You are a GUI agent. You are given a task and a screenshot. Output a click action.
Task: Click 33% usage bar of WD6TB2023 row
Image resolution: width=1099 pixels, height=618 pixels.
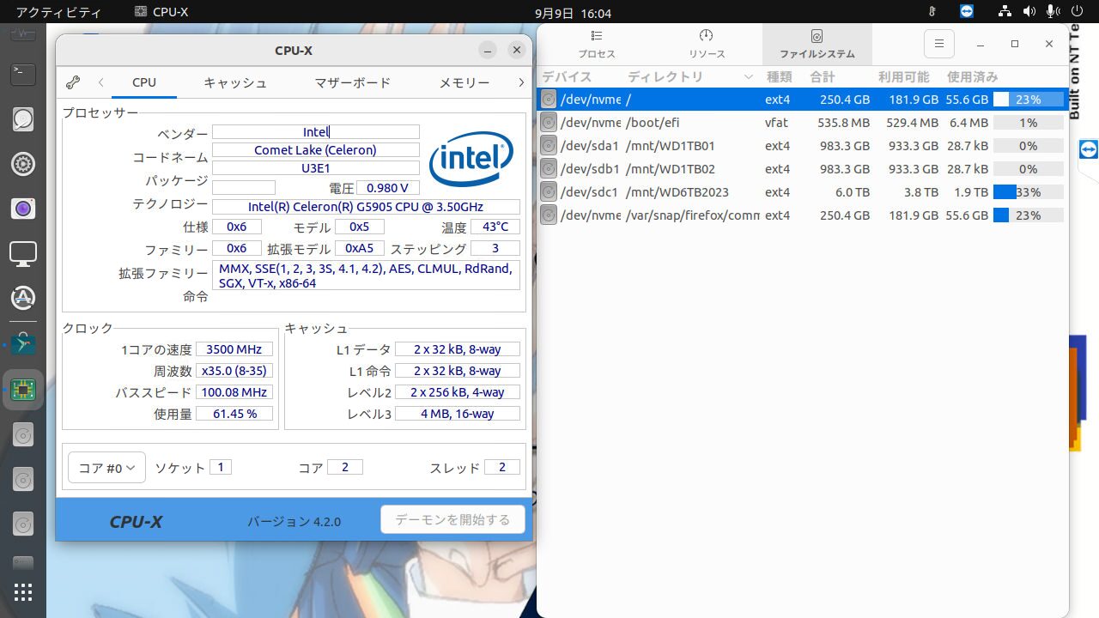1028,192
